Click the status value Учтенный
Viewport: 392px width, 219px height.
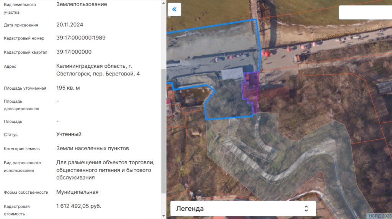[x=69, y=134]
